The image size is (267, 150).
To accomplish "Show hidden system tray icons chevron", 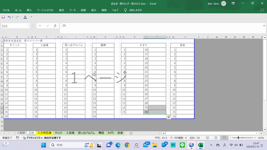I will coord(211,145).
